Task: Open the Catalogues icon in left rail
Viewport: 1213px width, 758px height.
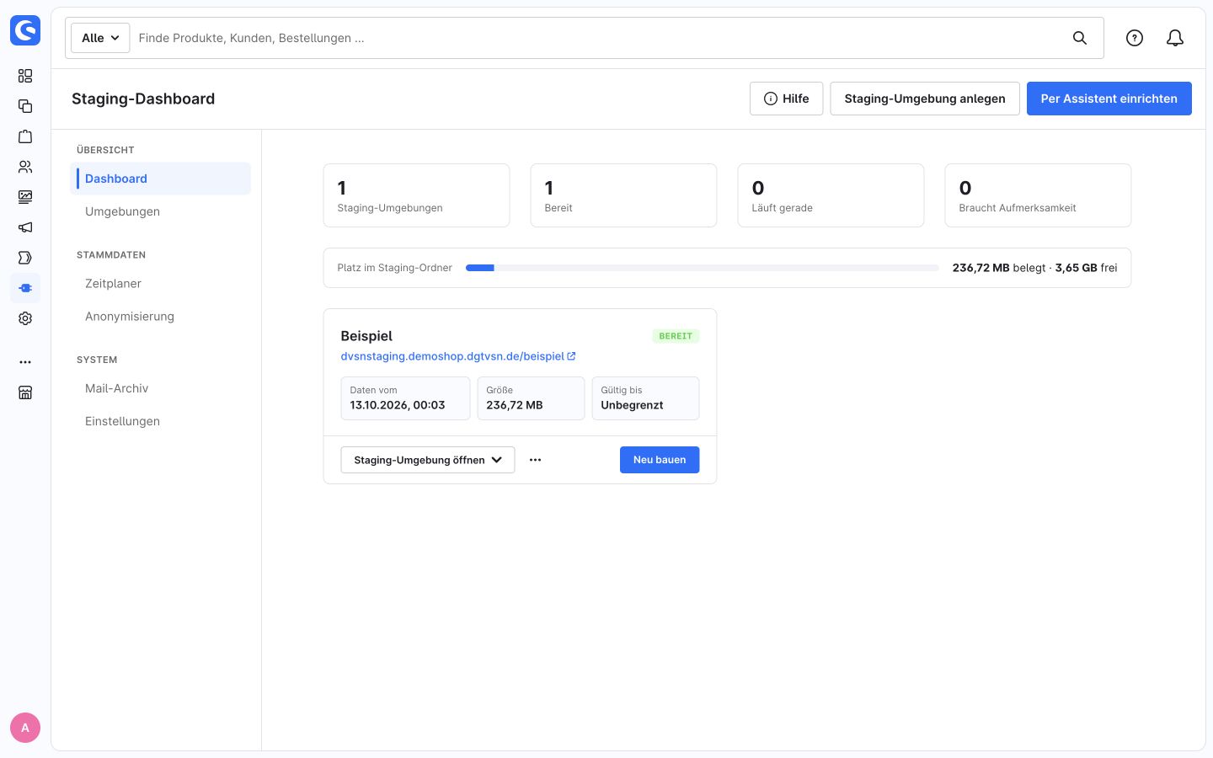Action: click(25, 106)
